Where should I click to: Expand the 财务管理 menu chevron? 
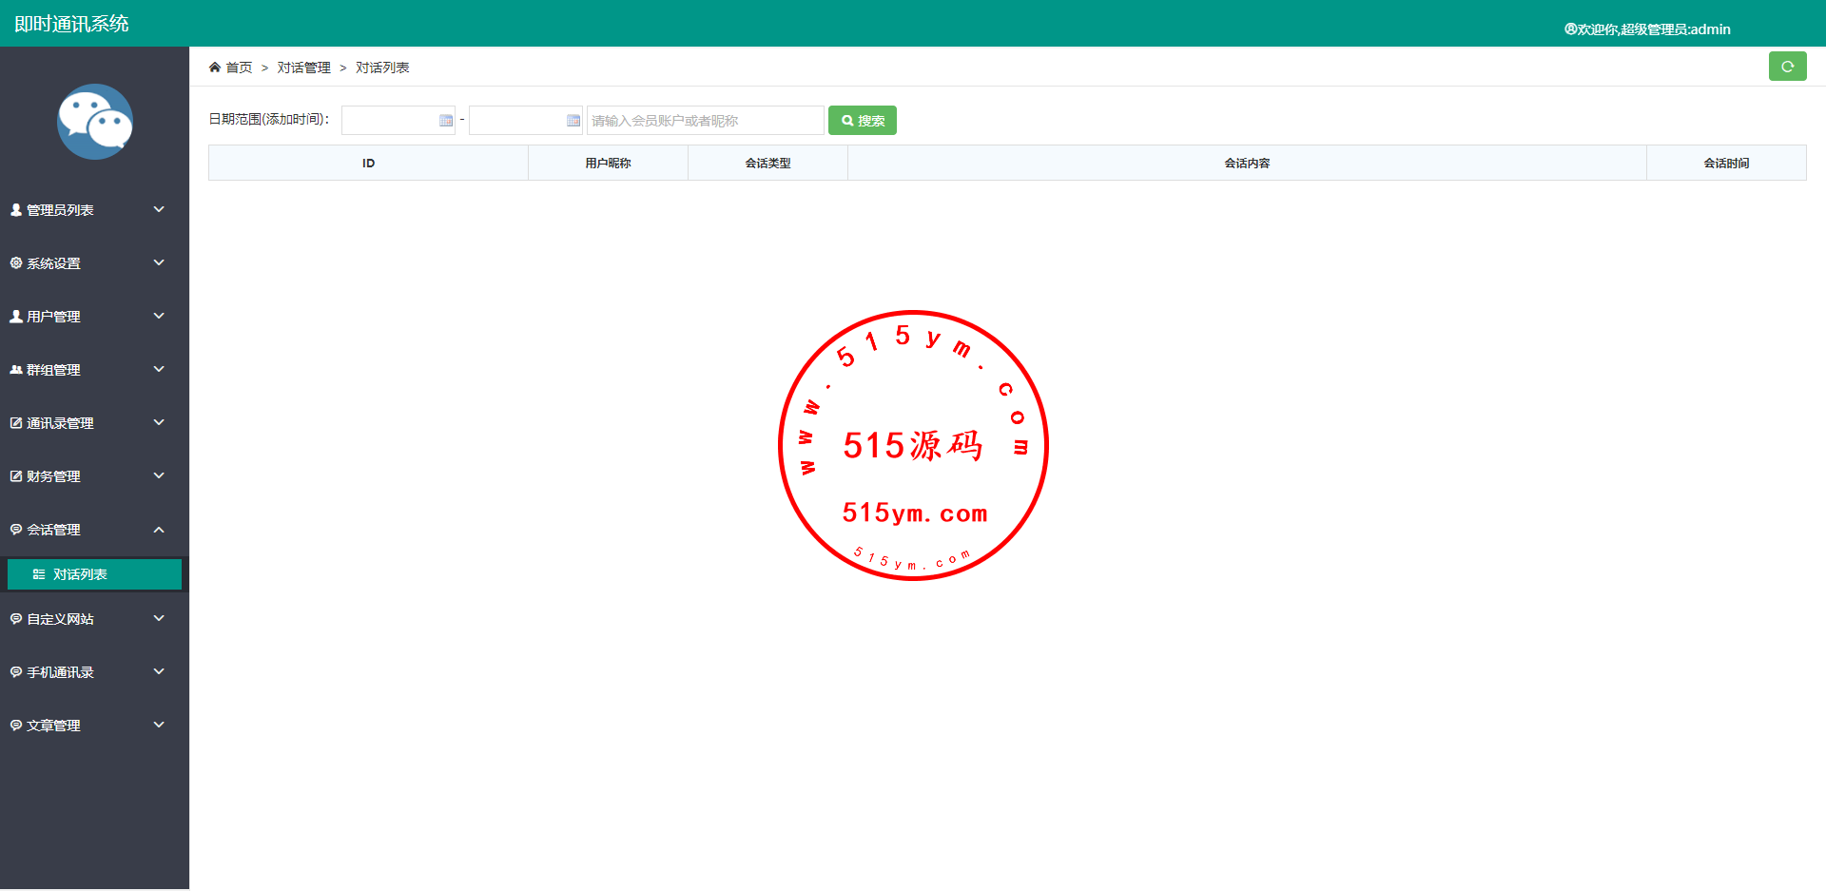tap(159, 475)
